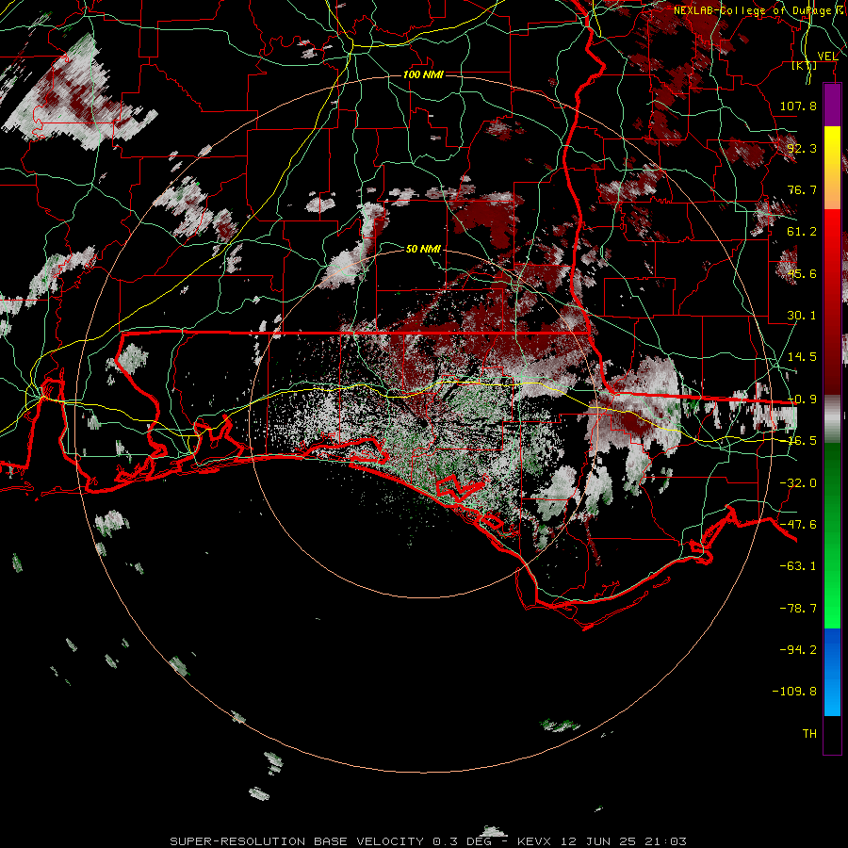848x848 pixels.
Task: Click the -0.9 velocity scale value
Action: coord(802,400)
